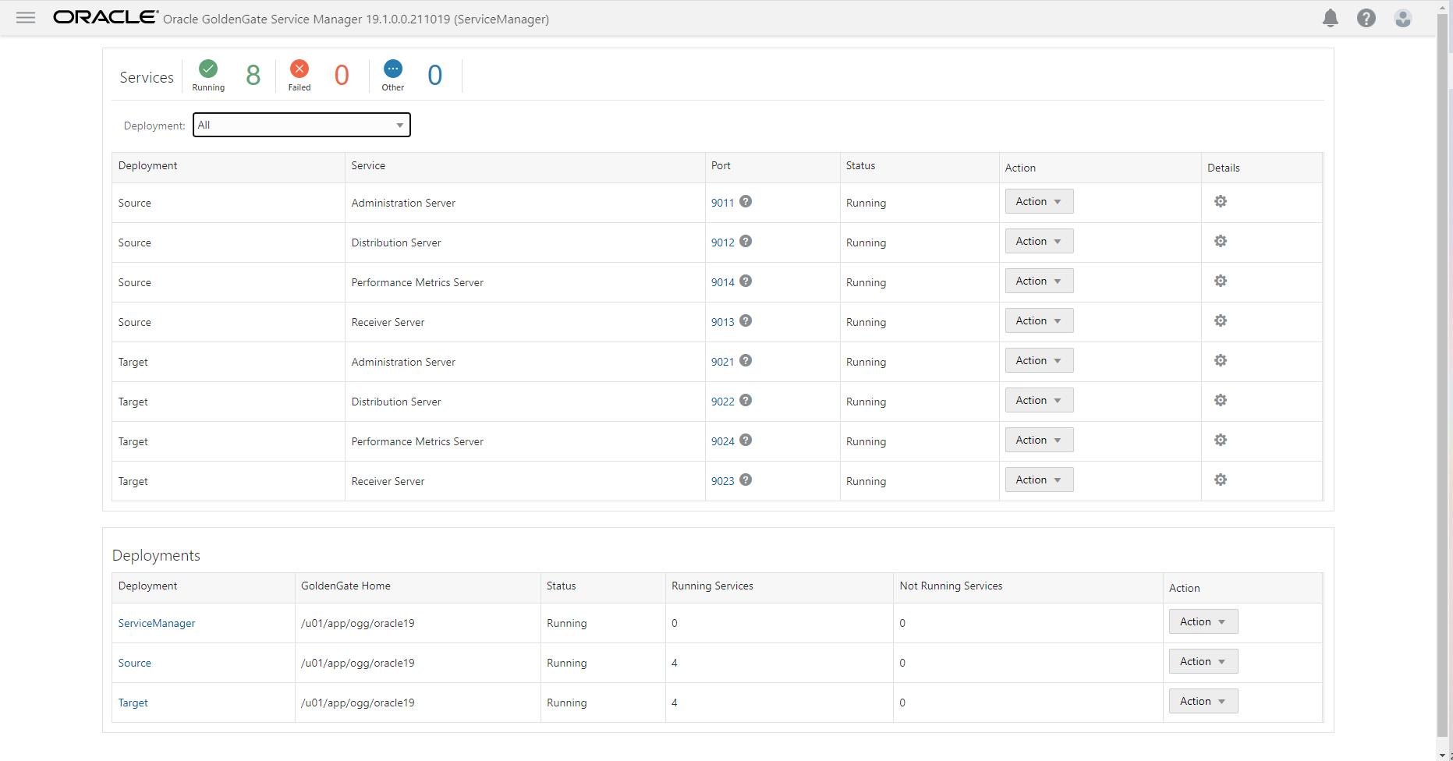This screenshot has height=761, width=1453.
Task: Open the user account avatar menu
Action: [1403, 18]
